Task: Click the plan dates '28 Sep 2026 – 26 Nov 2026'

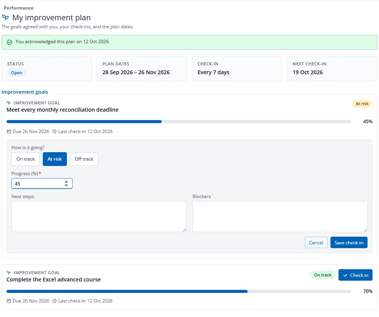Action: 136,72
